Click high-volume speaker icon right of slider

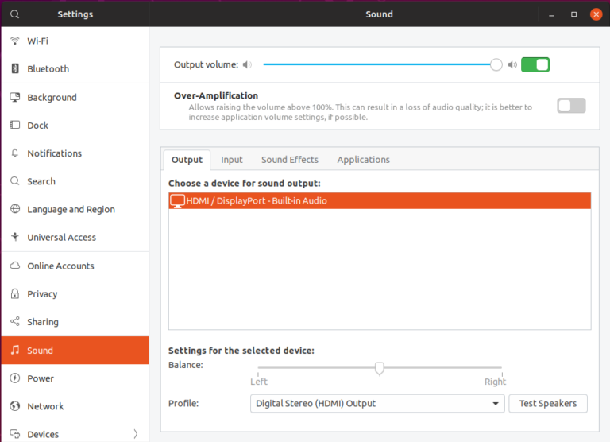(512, 64)
